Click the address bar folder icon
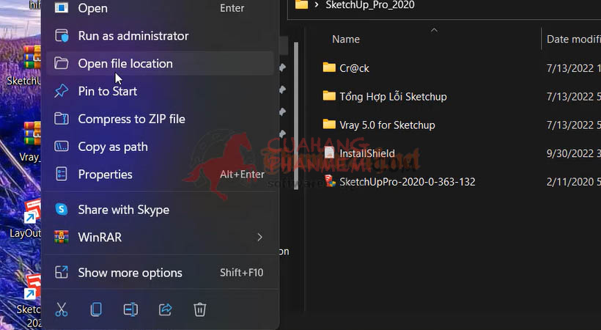 pos(302,4)
